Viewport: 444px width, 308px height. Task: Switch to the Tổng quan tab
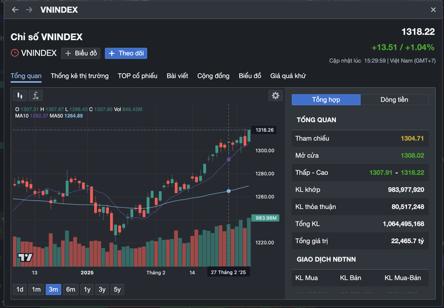pyautogui.click(x=26, y=76)
